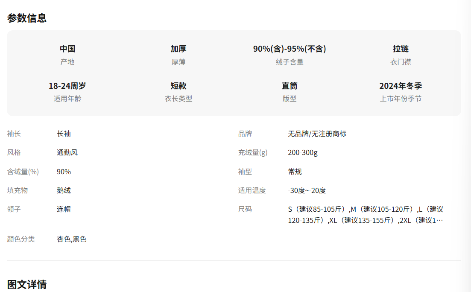Screen dimensions: 471x292
Task: Select the 通勤风 style value
Action: [x=67, y=152]
